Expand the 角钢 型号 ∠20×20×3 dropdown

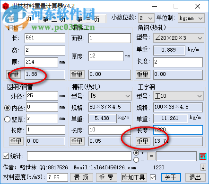(x=179, y=38)
